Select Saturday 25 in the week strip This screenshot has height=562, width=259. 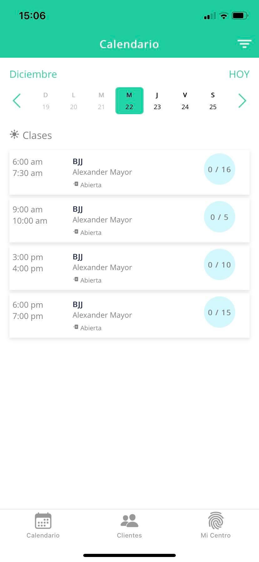(213, 101)
